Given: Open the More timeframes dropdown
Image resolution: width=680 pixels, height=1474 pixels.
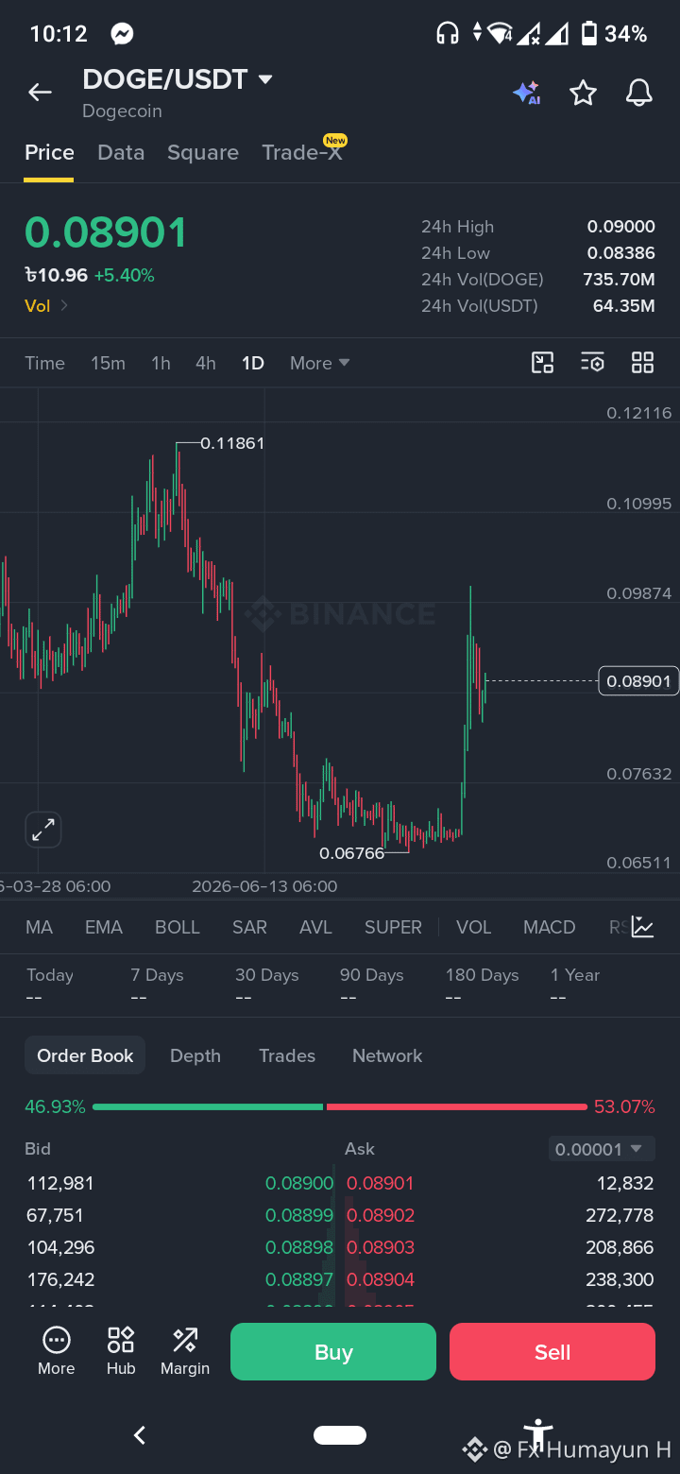Looking at the screenshot, I should point(320,363).
